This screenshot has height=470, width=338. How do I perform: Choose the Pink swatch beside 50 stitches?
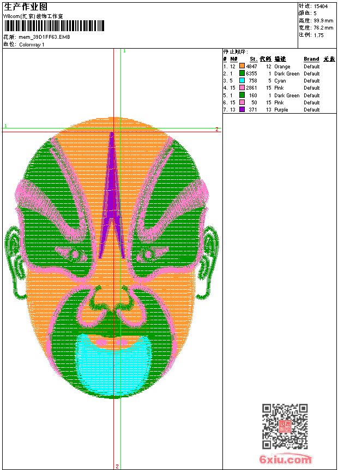click(x=242, y=102)
